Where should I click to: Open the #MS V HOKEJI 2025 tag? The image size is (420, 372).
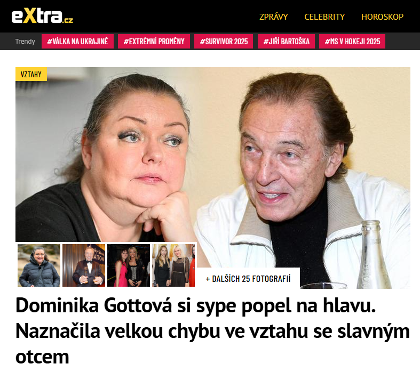tap(352, 42)
